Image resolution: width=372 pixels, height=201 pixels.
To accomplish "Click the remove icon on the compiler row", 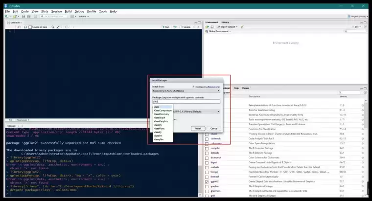I will (363, 148).
